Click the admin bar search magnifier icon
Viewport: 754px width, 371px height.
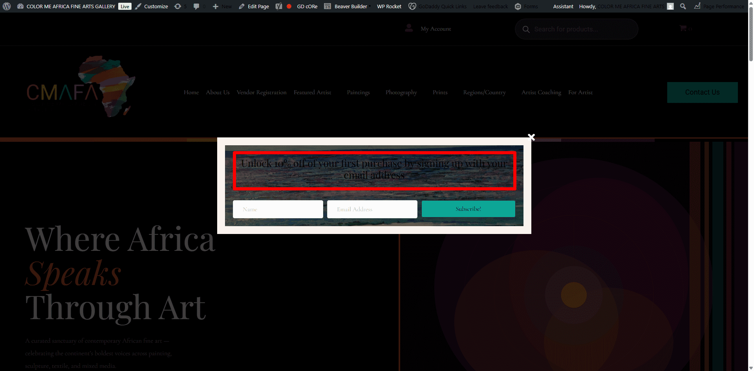pos(683,6)
